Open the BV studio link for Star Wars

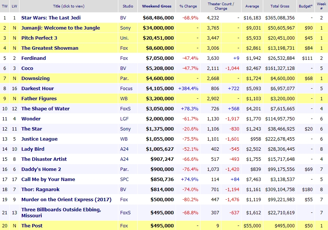[123, 18]
